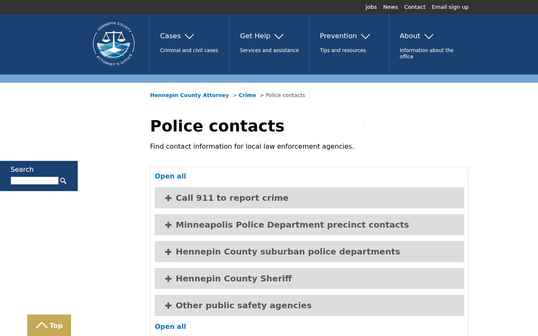Click the Search input field
Screen dimensions: 538x336
(34, 181)
